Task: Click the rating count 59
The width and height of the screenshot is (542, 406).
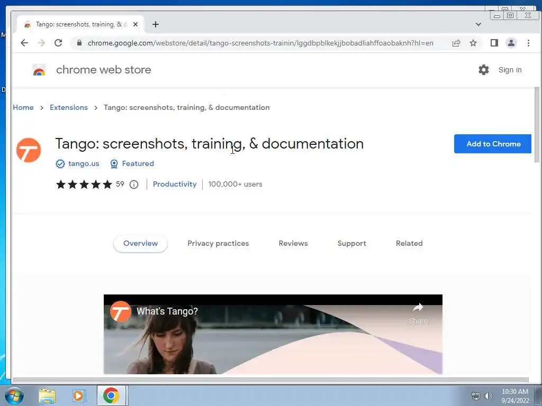Action: pos(120,184)
